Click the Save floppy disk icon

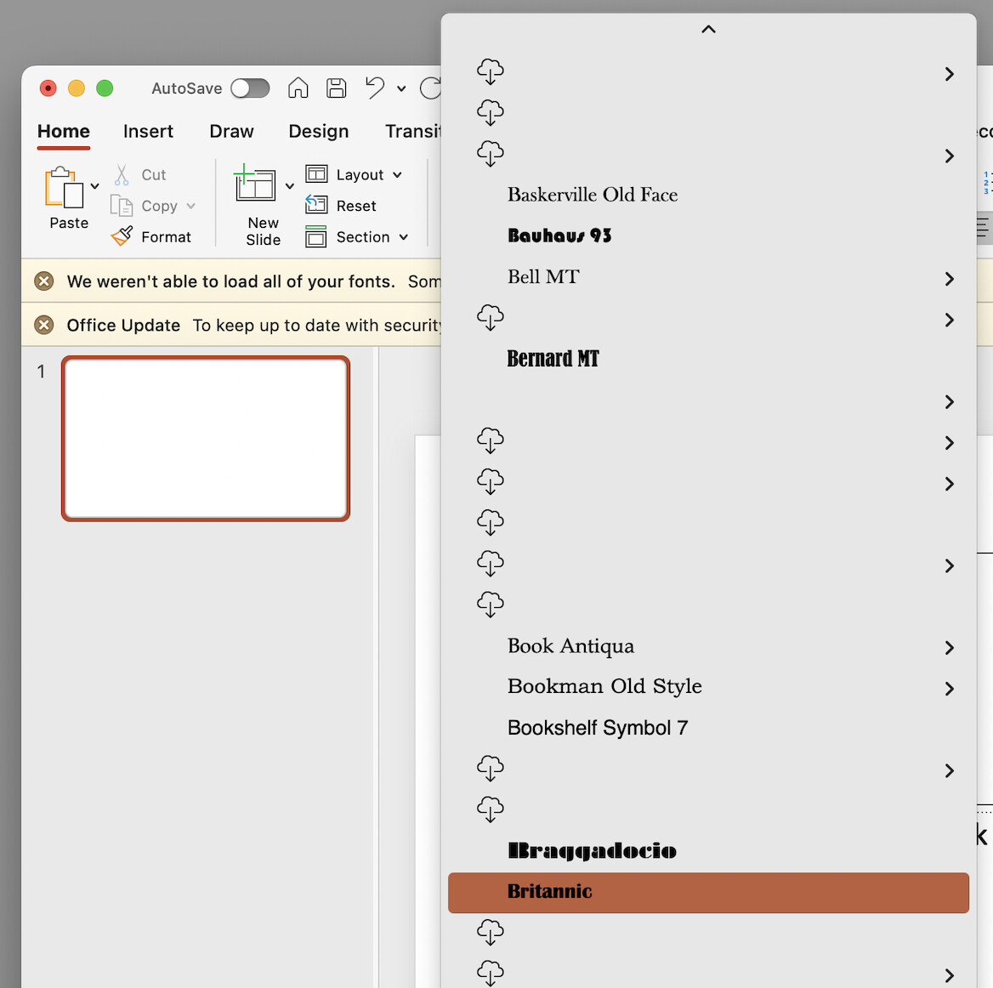(x=337, y=88)
